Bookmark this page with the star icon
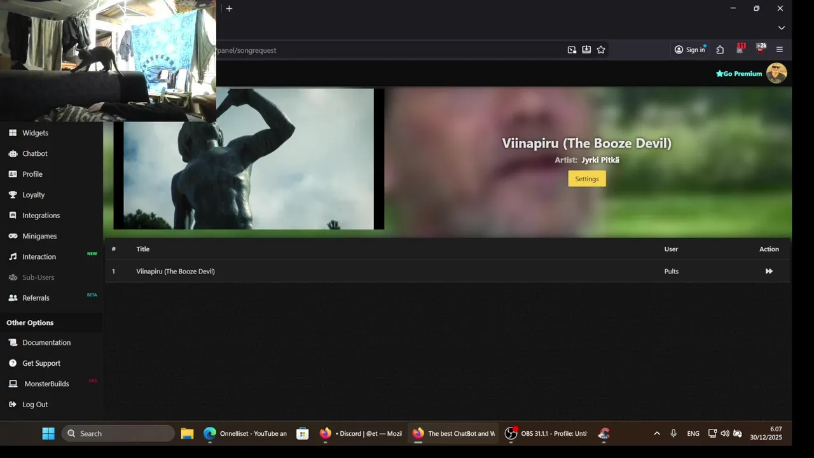The width and height of the screenshot is (814, 458). click(x=601, y=50)
